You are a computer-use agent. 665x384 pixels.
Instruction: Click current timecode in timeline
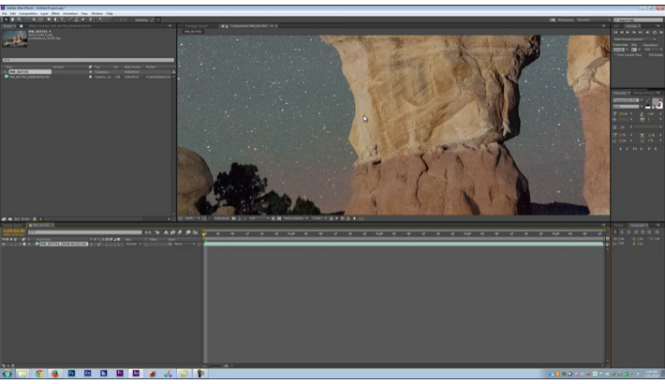pyautogui.click(x=14, y=230)
